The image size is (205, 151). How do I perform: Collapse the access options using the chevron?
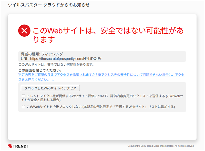point(53,80)
